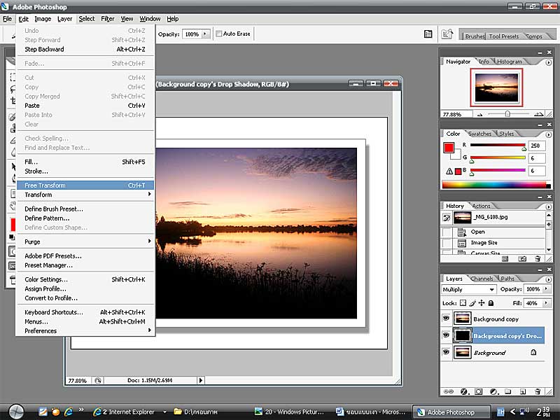Hide the Background copy layer
This screenshot has height=420, width=560.
[446, 318]
